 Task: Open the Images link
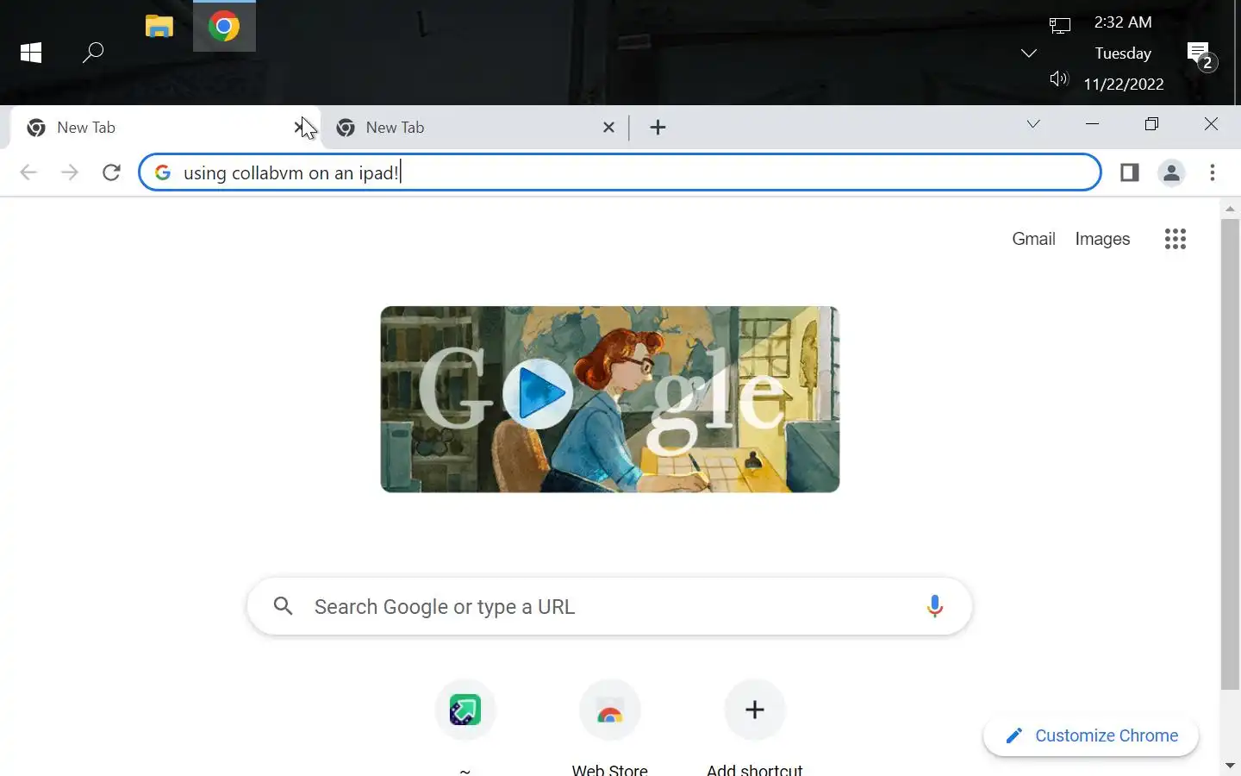(1102, 239)
